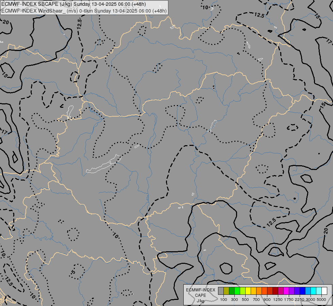Click the olive swatch in CAPE legend

[227, 291]
